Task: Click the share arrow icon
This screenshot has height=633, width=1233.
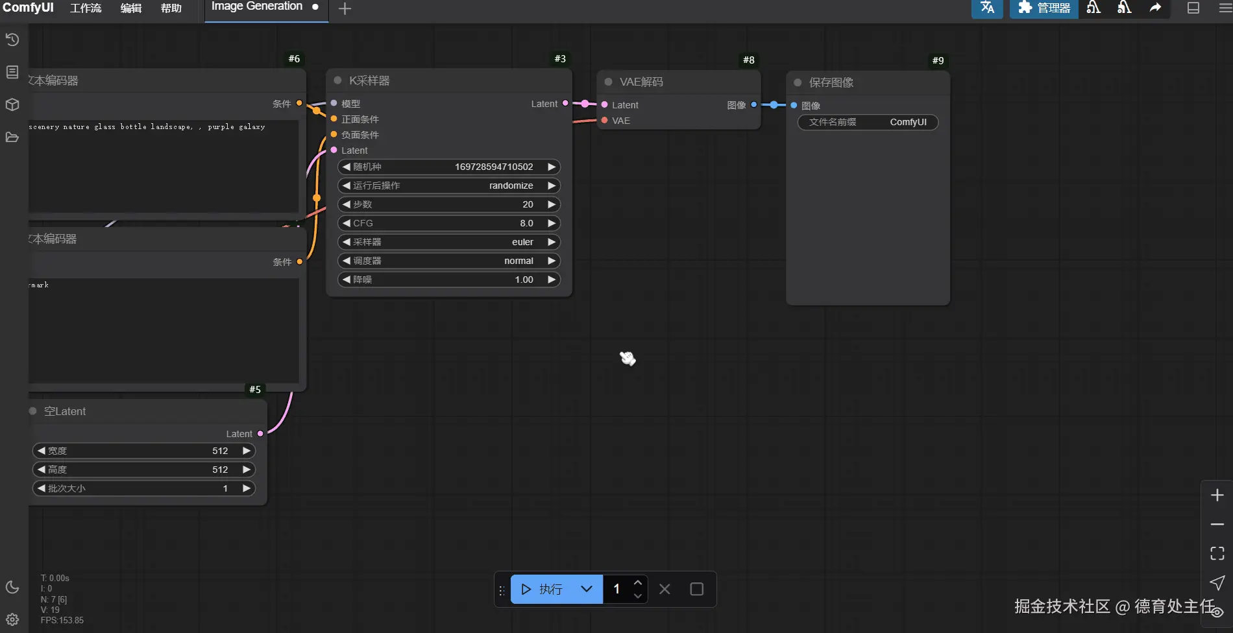Action: click(x=1155, y=8)
